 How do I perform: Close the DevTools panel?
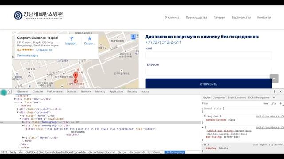tap(280, 91)
